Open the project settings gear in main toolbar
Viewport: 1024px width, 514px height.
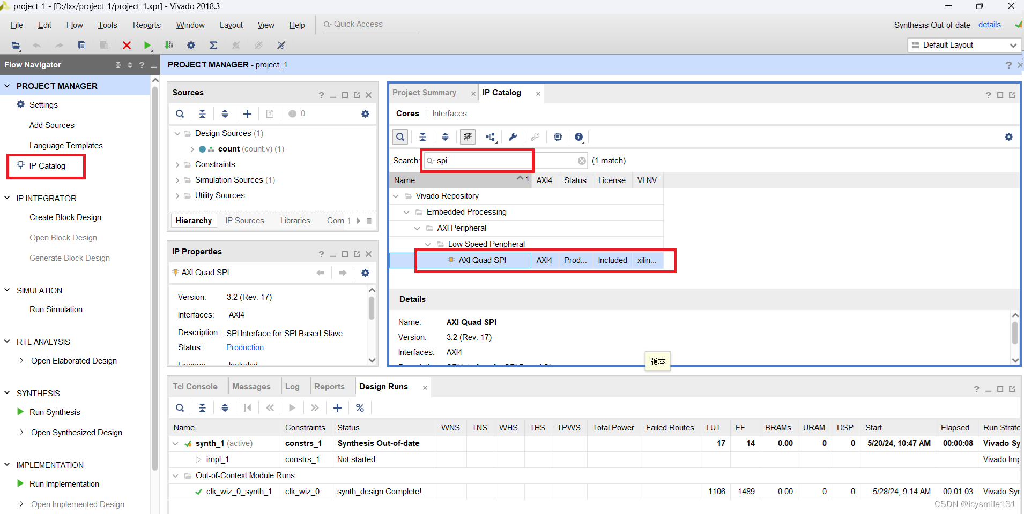tap(191, 46)
